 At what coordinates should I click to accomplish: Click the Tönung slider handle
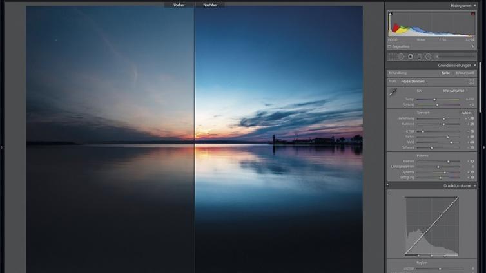tap(438, 105)
